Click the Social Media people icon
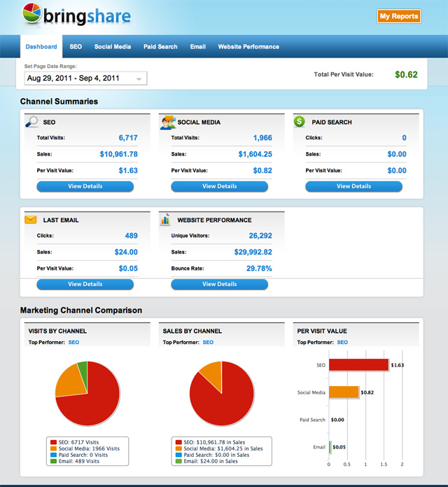448x487 pixels. [x=168, y=122]
